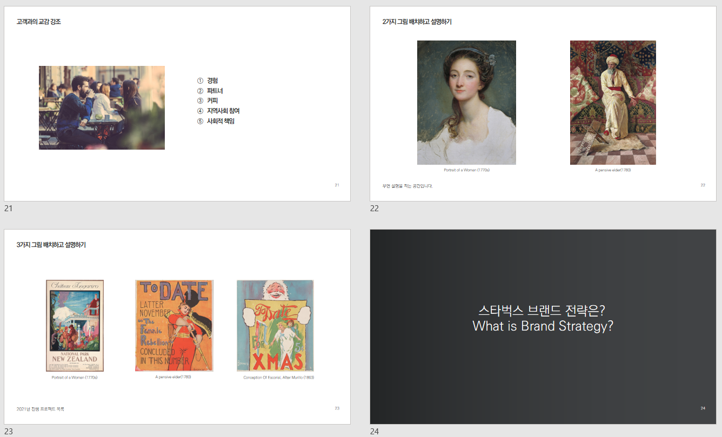Click the title text 스타벅스 브랜드 전략은?
This screenshot has height=437, width=722.
541,311
